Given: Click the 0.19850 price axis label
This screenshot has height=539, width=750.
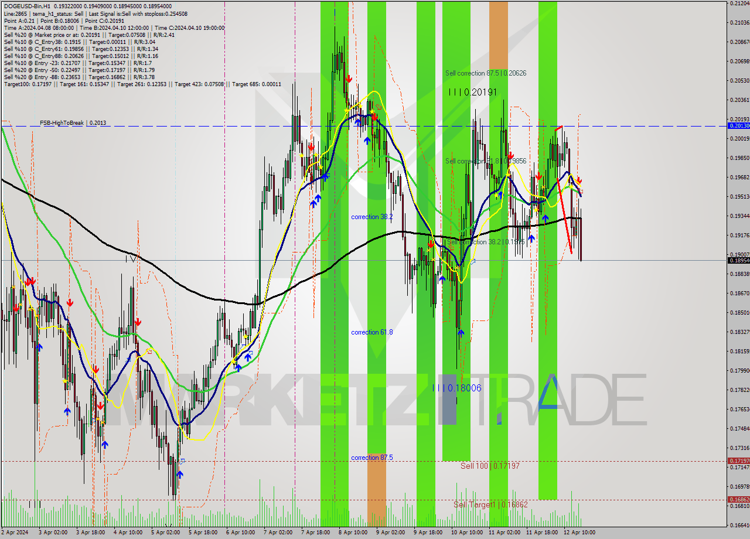Looking at the screenshot, I should [x=739, y=158].
